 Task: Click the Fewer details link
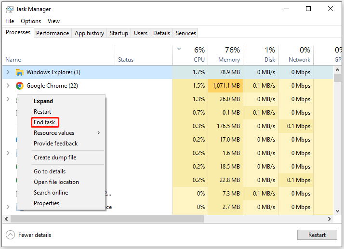[x=35, y=235]
